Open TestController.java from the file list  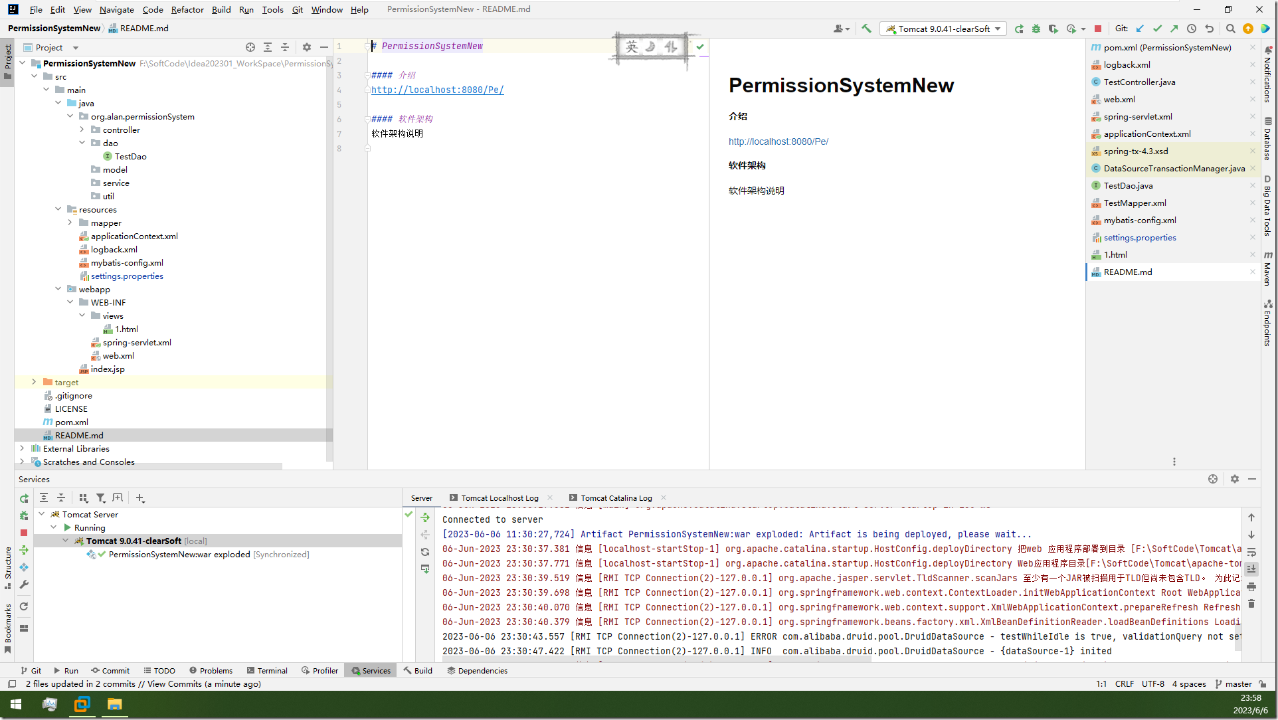1139,82
